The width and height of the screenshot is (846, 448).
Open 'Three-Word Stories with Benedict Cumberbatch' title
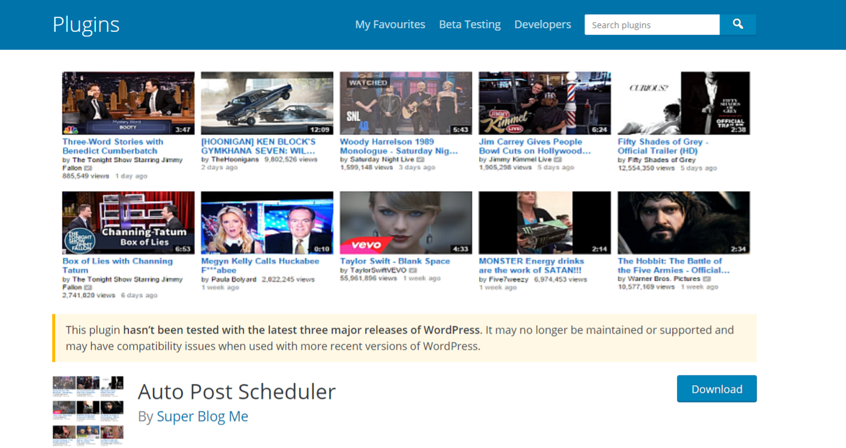coord(113,146)
